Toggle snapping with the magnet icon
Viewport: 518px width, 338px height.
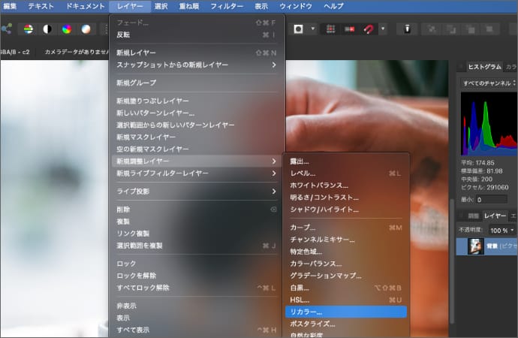(x=369, y=29)
